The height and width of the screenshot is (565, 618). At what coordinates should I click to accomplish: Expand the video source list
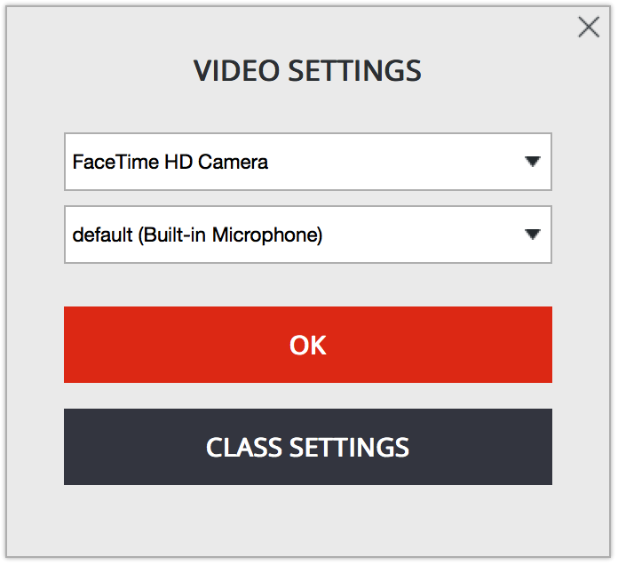coord(308,162)
